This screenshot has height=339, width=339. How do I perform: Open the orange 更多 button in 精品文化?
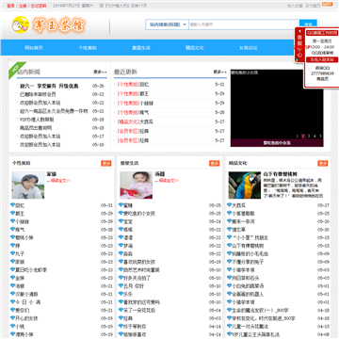click(323, 163)
